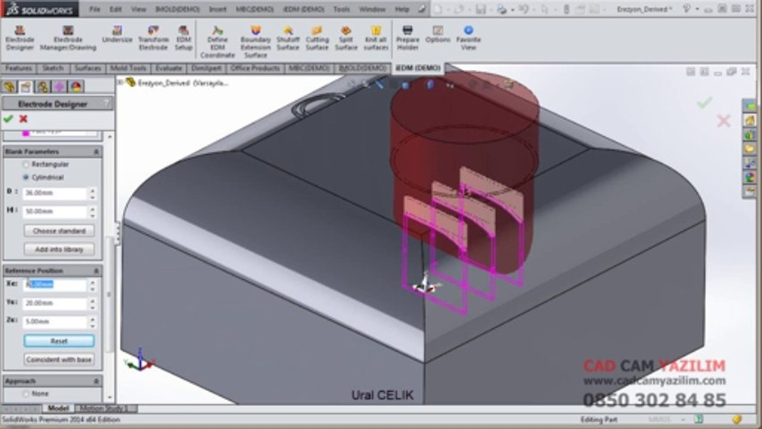Cancel with viewport corner red X
The width and height of the screenshot is (762, 429).
click(x=723, y=121)
